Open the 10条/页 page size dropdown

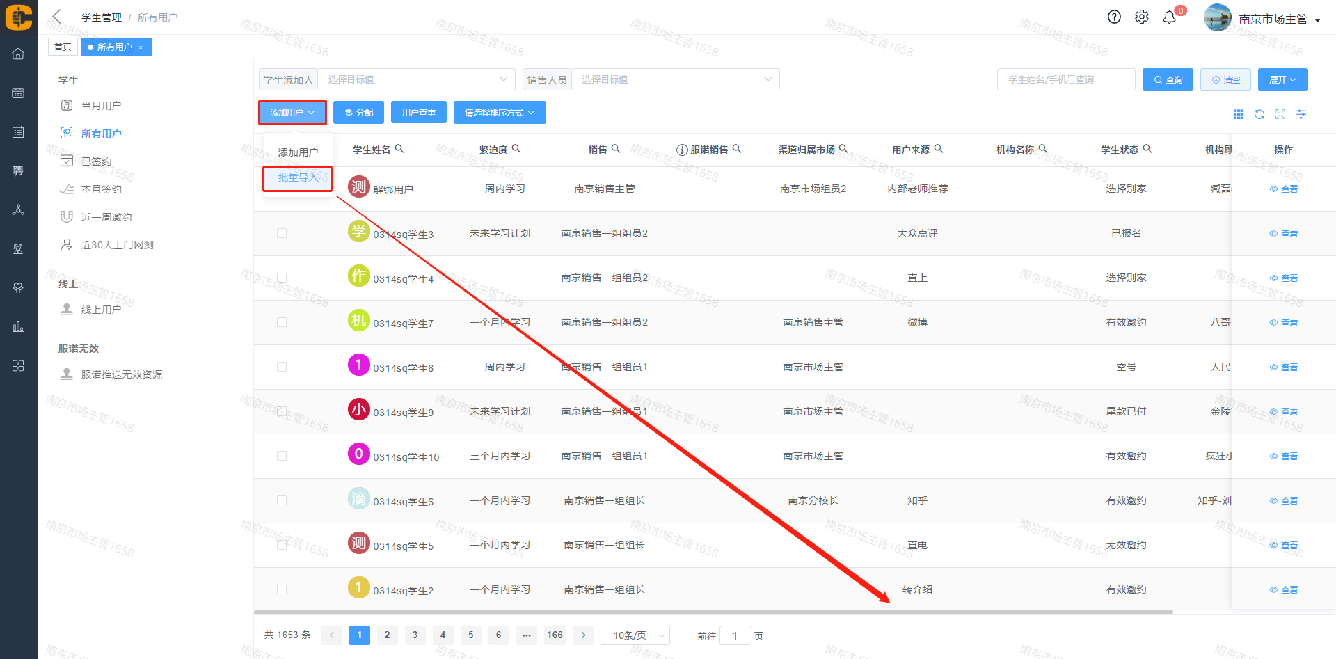click(635, 635)
